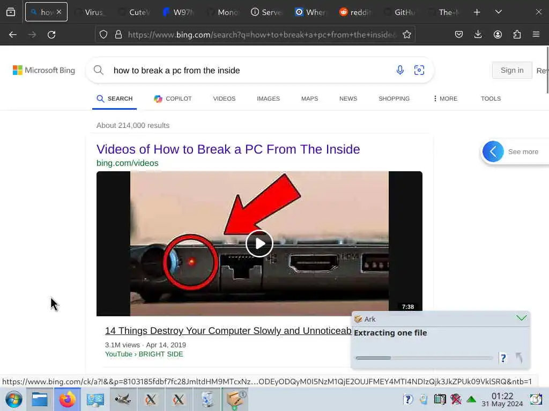This screenshot has height=411, width=549.
Task: Bookmark this page with the star
Action: click(406, 35)
